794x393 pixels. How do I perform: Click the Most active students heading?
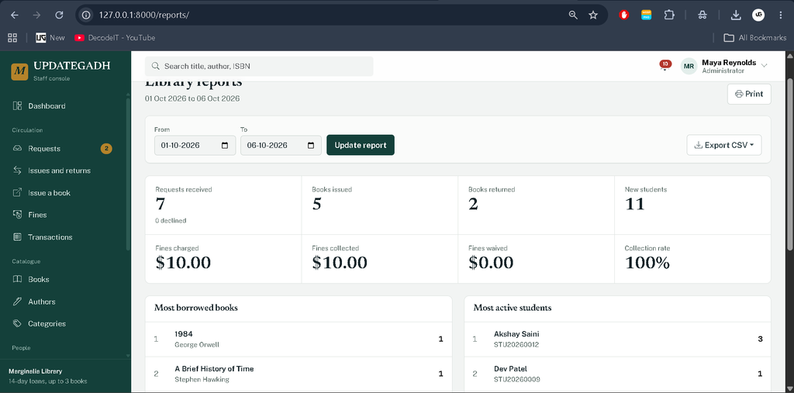pyautogui.click(x=513, y=308)
